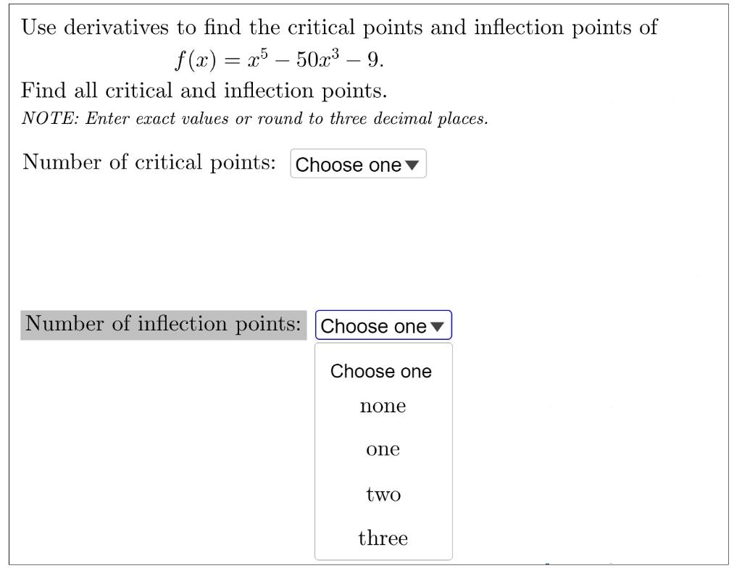Click the dropdown arrow next to critical points
Image resolution: width=742 pixels, height=571 pixels.
[x=413, y=164]
